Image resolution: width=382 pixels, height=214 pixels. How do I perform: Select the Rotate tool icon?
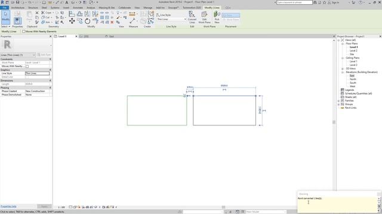pyautogui.click(x=88, y=21)
